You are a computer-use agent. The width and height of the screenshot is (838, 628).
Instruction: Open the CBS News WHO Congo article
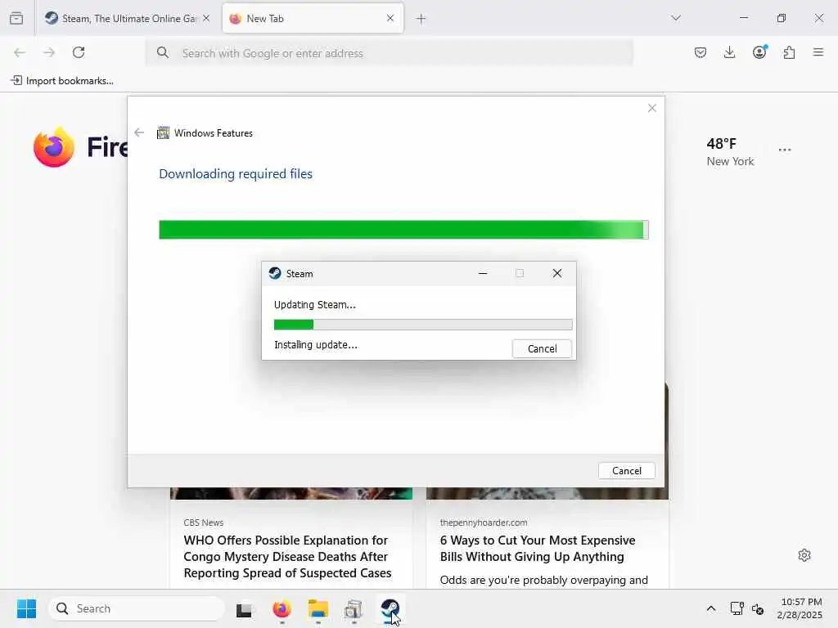point(287,556)
